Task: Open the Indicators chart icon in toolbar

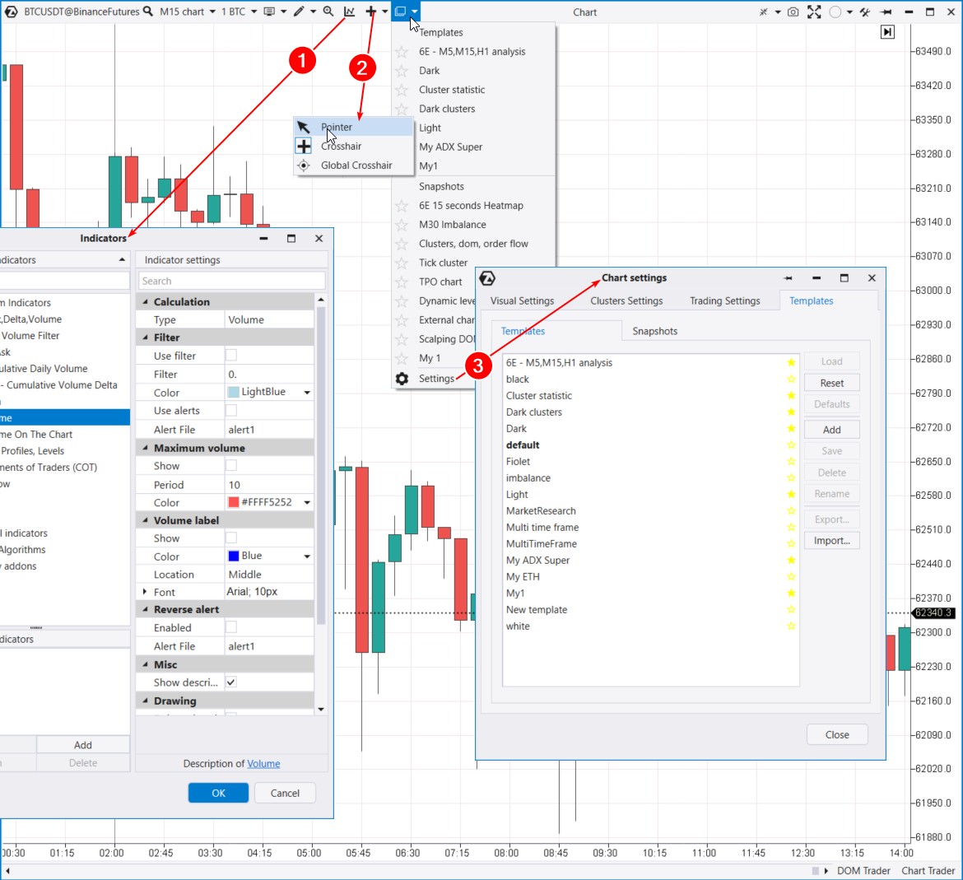Action: [x=350, y=12]
